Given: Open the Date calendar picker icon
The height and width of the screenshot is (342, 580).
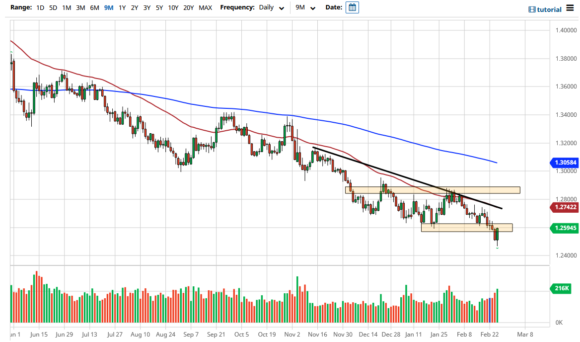Looking at the screenshot, I should [352, 7].
